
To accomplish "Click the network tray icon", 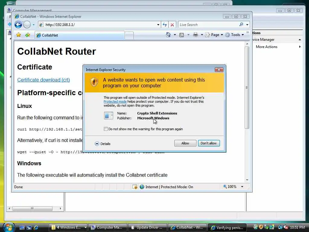I will point(280,227).
